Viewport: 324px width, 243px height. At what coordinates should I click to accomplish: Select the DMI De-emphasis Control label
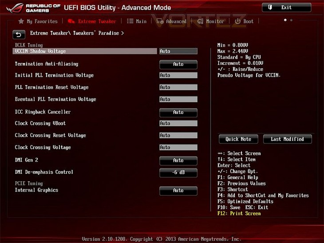[x=44, y=172]
